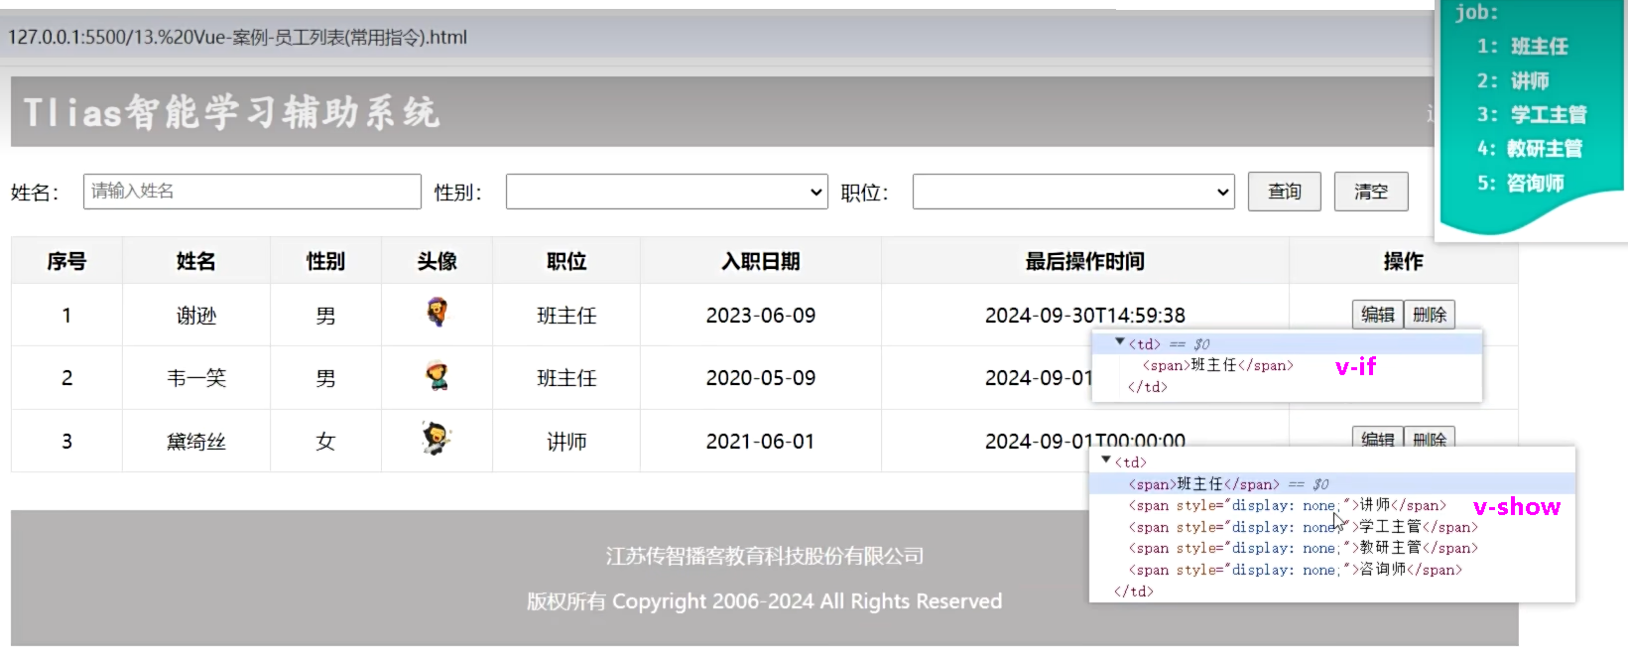This screenshot has width=1628, height=657.
Task: Click the 入职日期 column header
Action: coord(760,261)
